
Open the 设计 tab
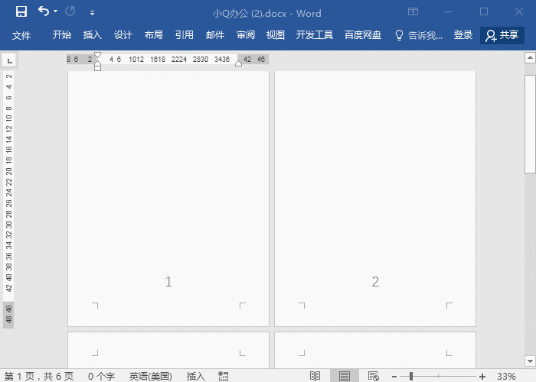tap(123, 35)
